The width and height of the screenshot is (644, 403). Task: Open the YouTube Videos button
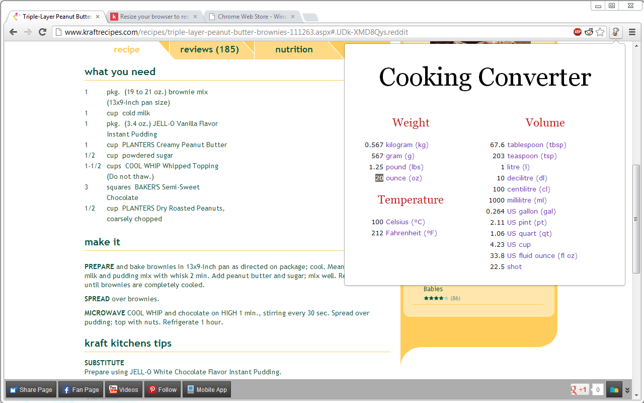click(x=124, y=389)
